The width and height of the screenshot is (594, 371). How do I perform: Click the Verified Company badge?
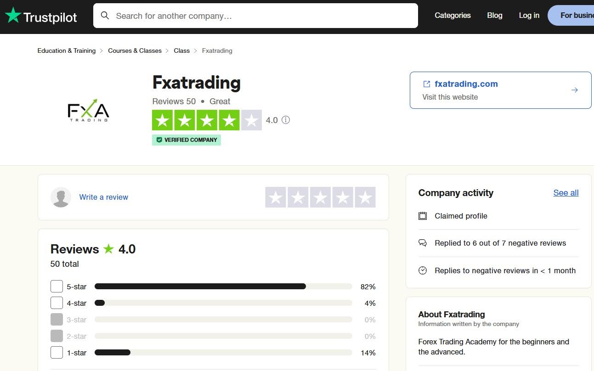187,140
